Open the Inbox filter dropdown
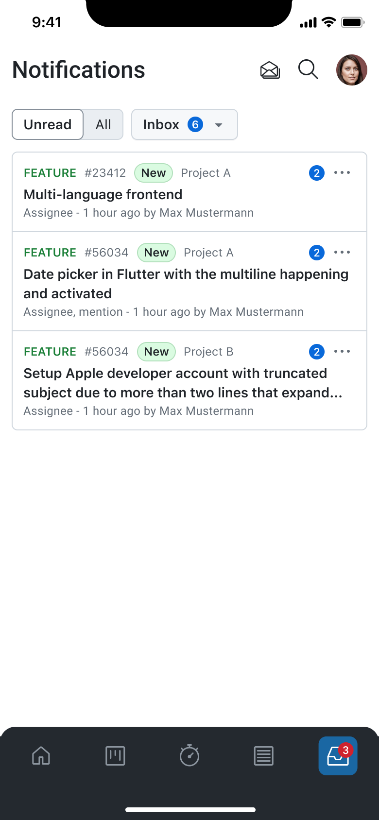379x820 pixels. click(184, 124)
